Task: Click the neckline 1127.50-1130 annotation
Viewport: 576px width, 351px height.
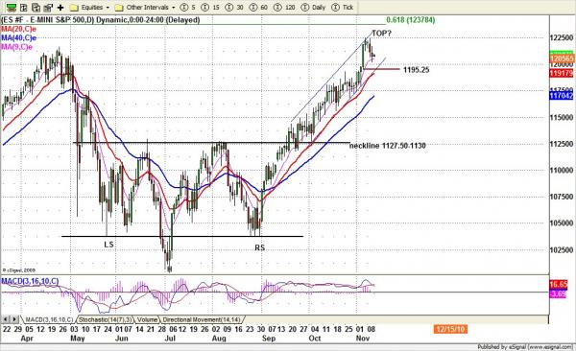Action: pos(388,146)
